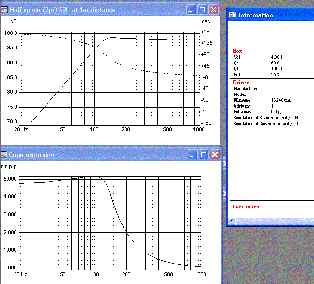Image resolution: width=314 pixels, height=284 pixels.
Task: Click the # drivers value 1
Action: point(272,106)
